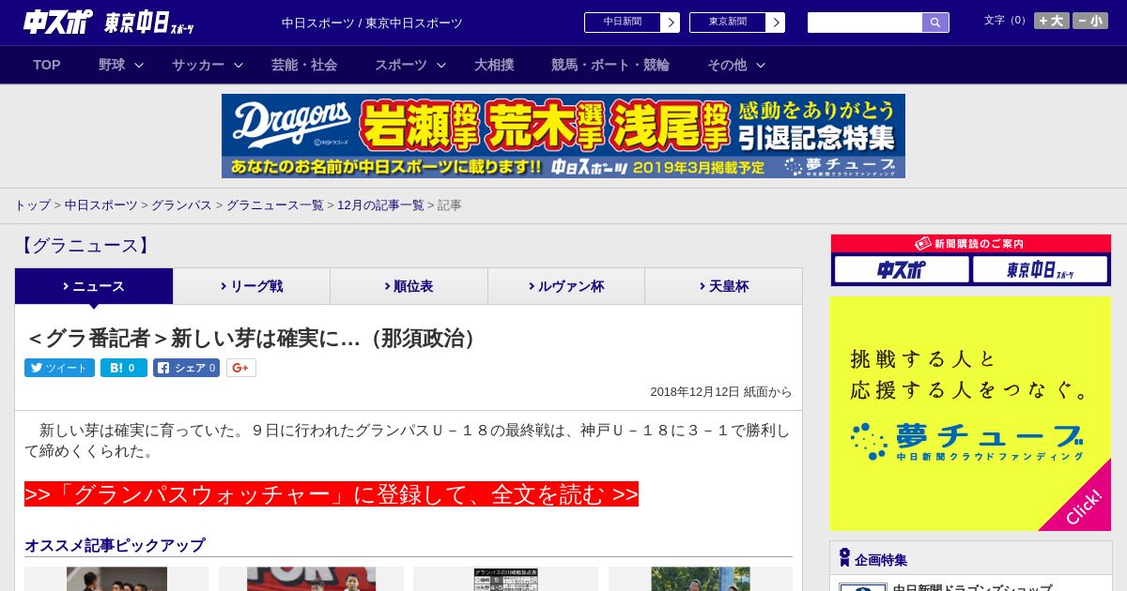1127x591 pixels.
Task: Select the ニュース tab
Action: click(x=94, y=286)
